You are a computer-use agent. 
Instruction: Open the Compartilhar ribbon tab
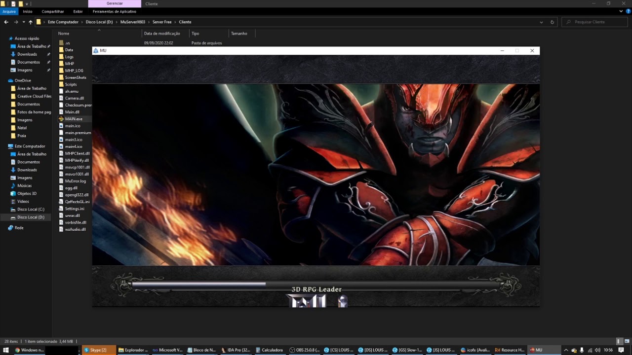pos(53,11)
